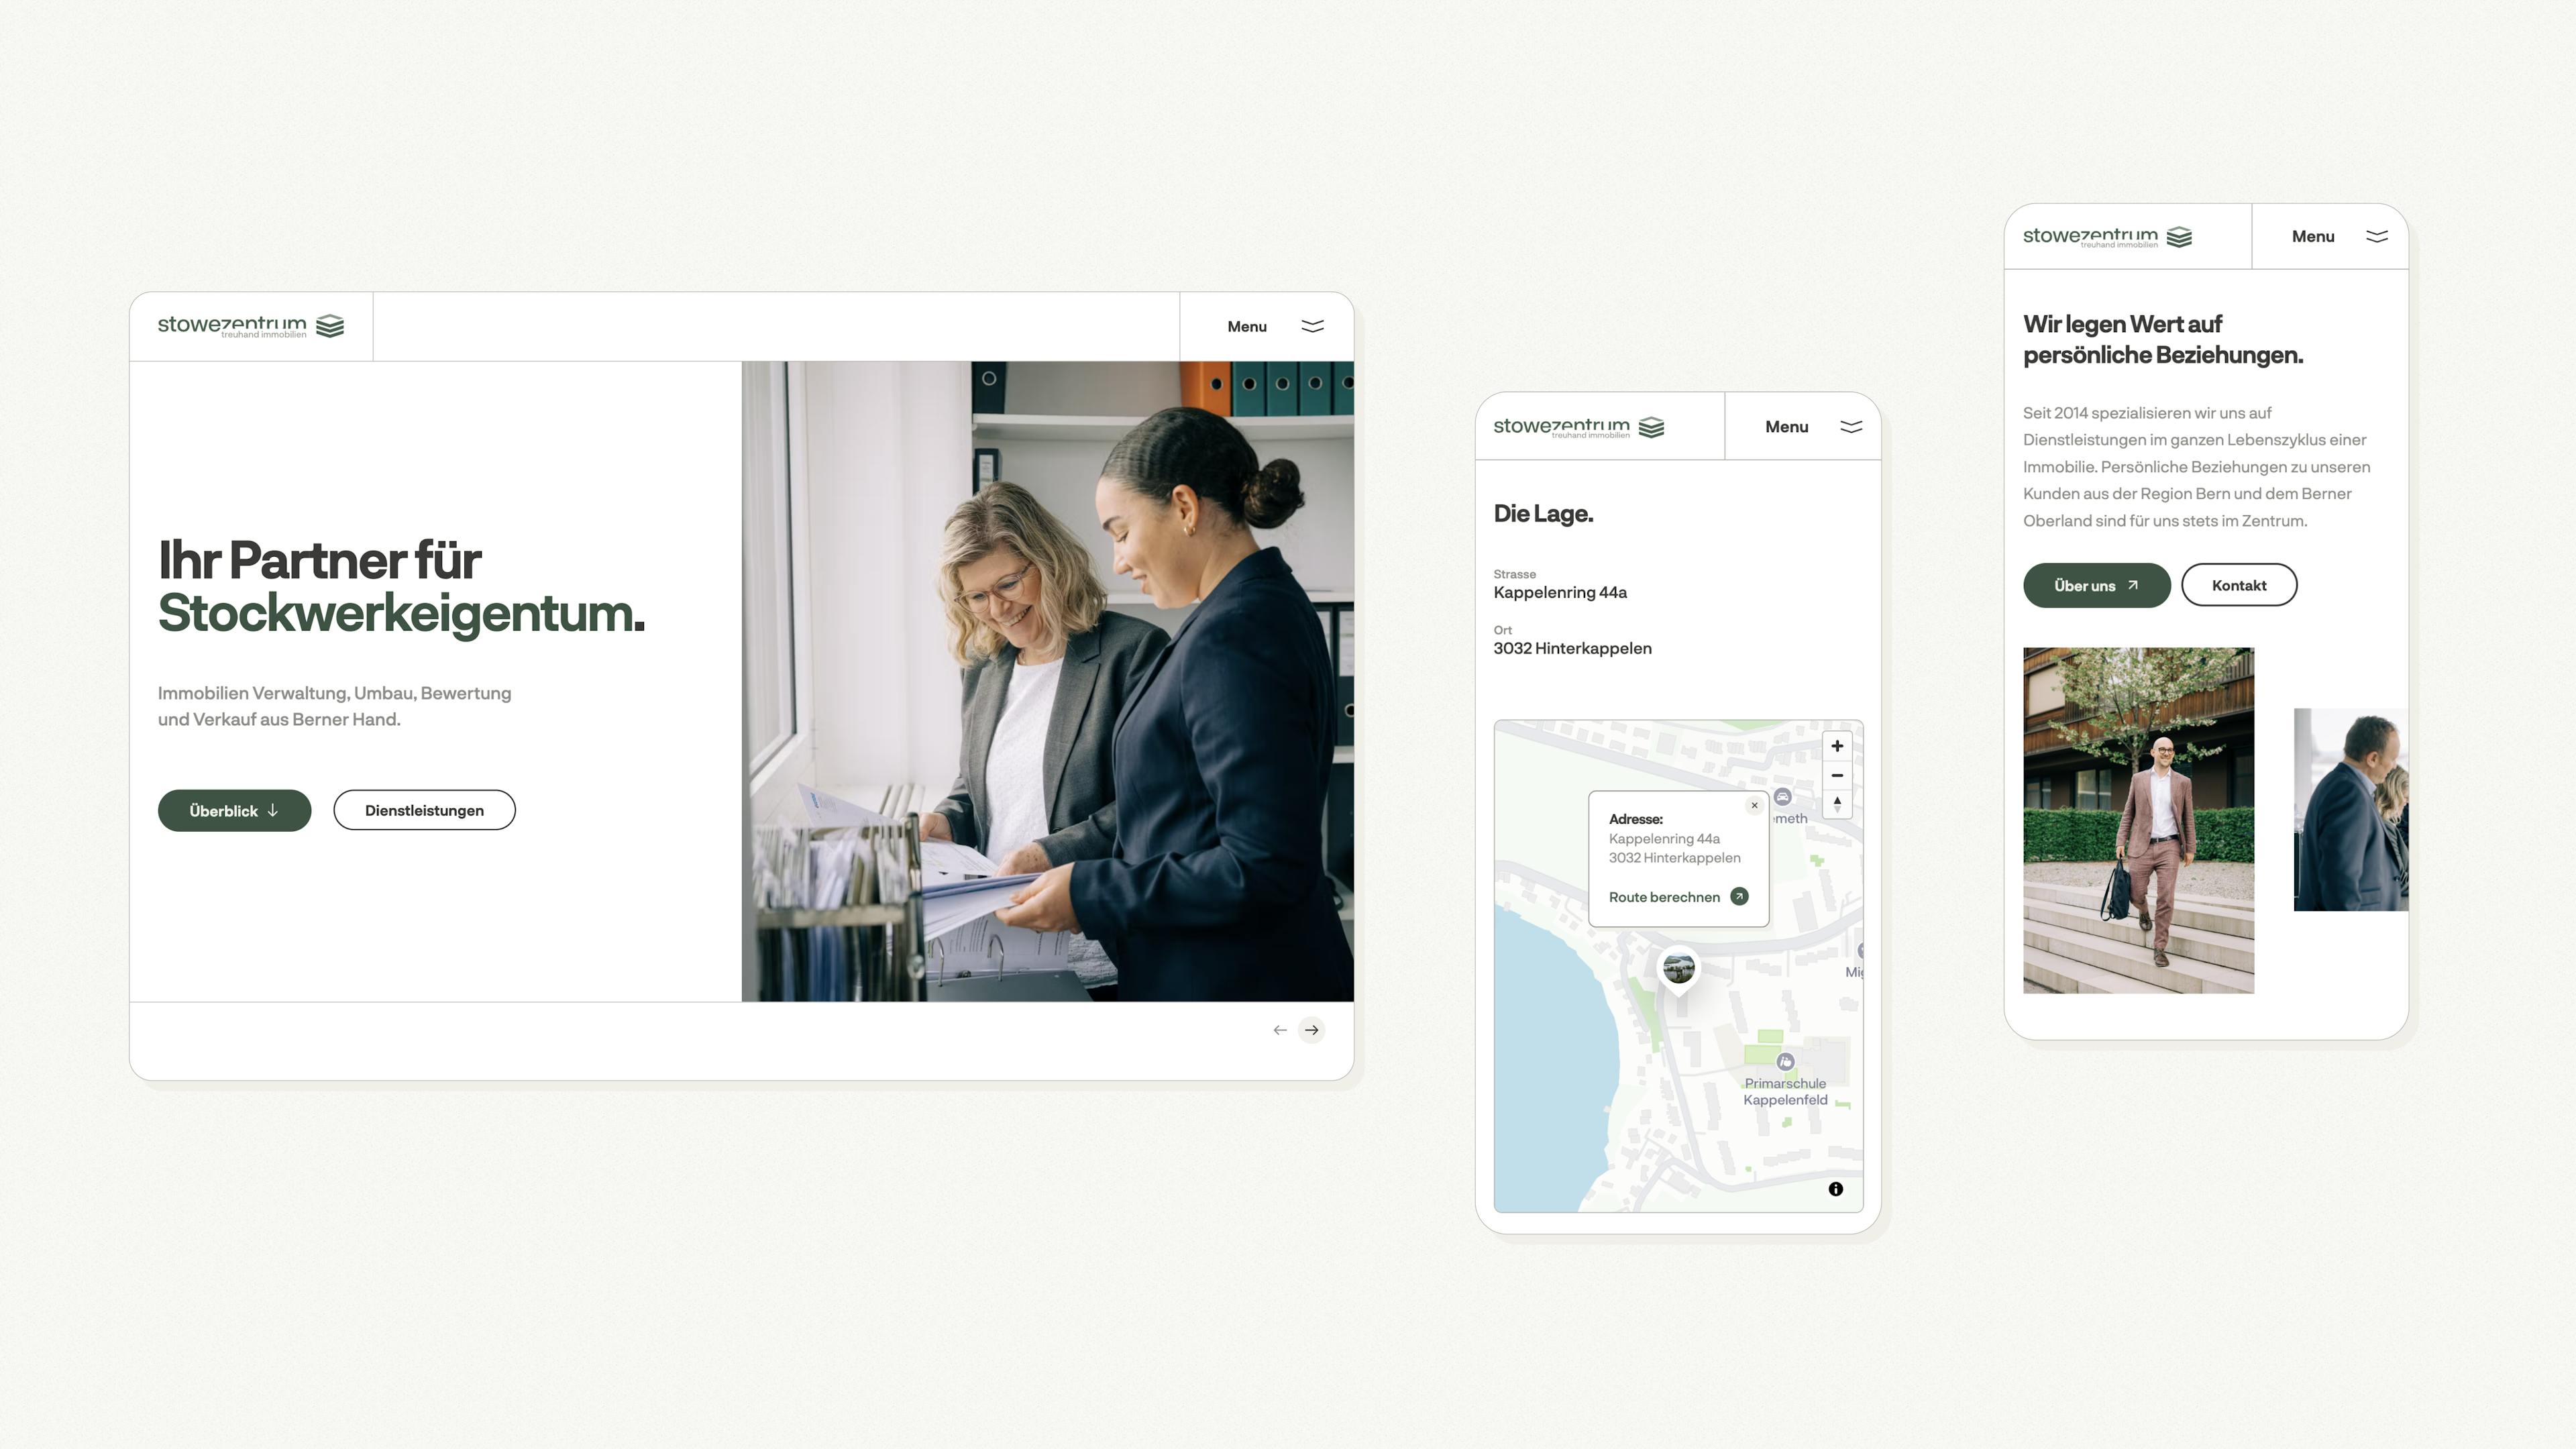Click the photo of man walking down stairs
The height and width of the screenshot is (1449, 2576).
coord(2138,820)
